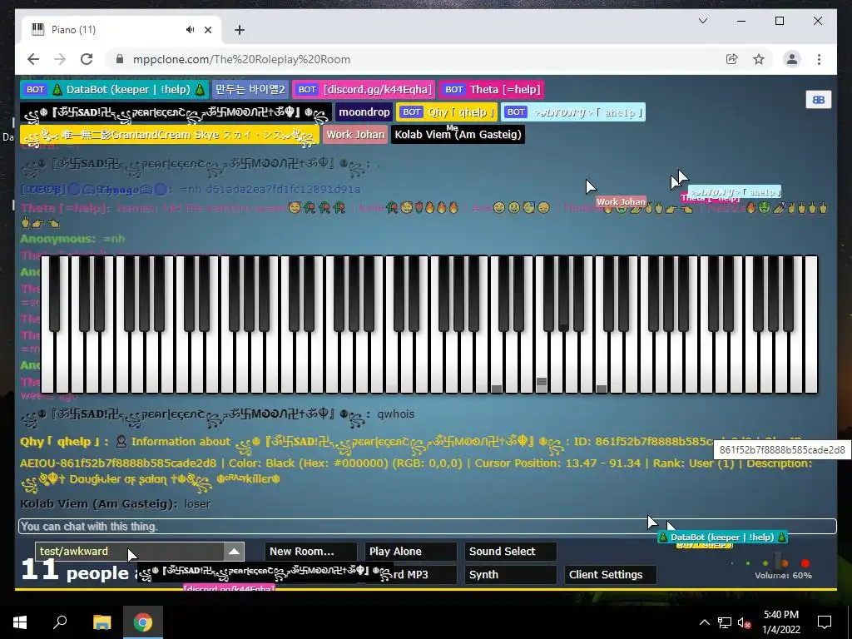Click the mppclone.com address bar URL
This screenshot has width=852, height=639.
click(x=242, y=59)
